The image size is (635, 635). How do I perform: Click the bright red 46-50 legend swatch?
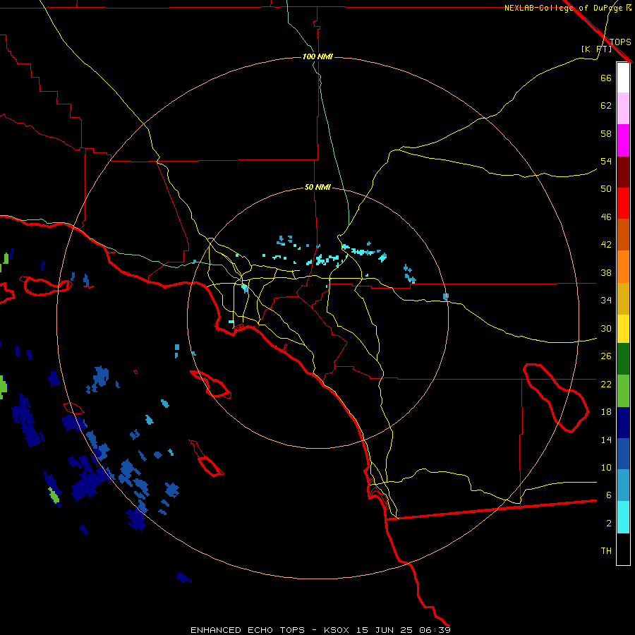[623, 203]
